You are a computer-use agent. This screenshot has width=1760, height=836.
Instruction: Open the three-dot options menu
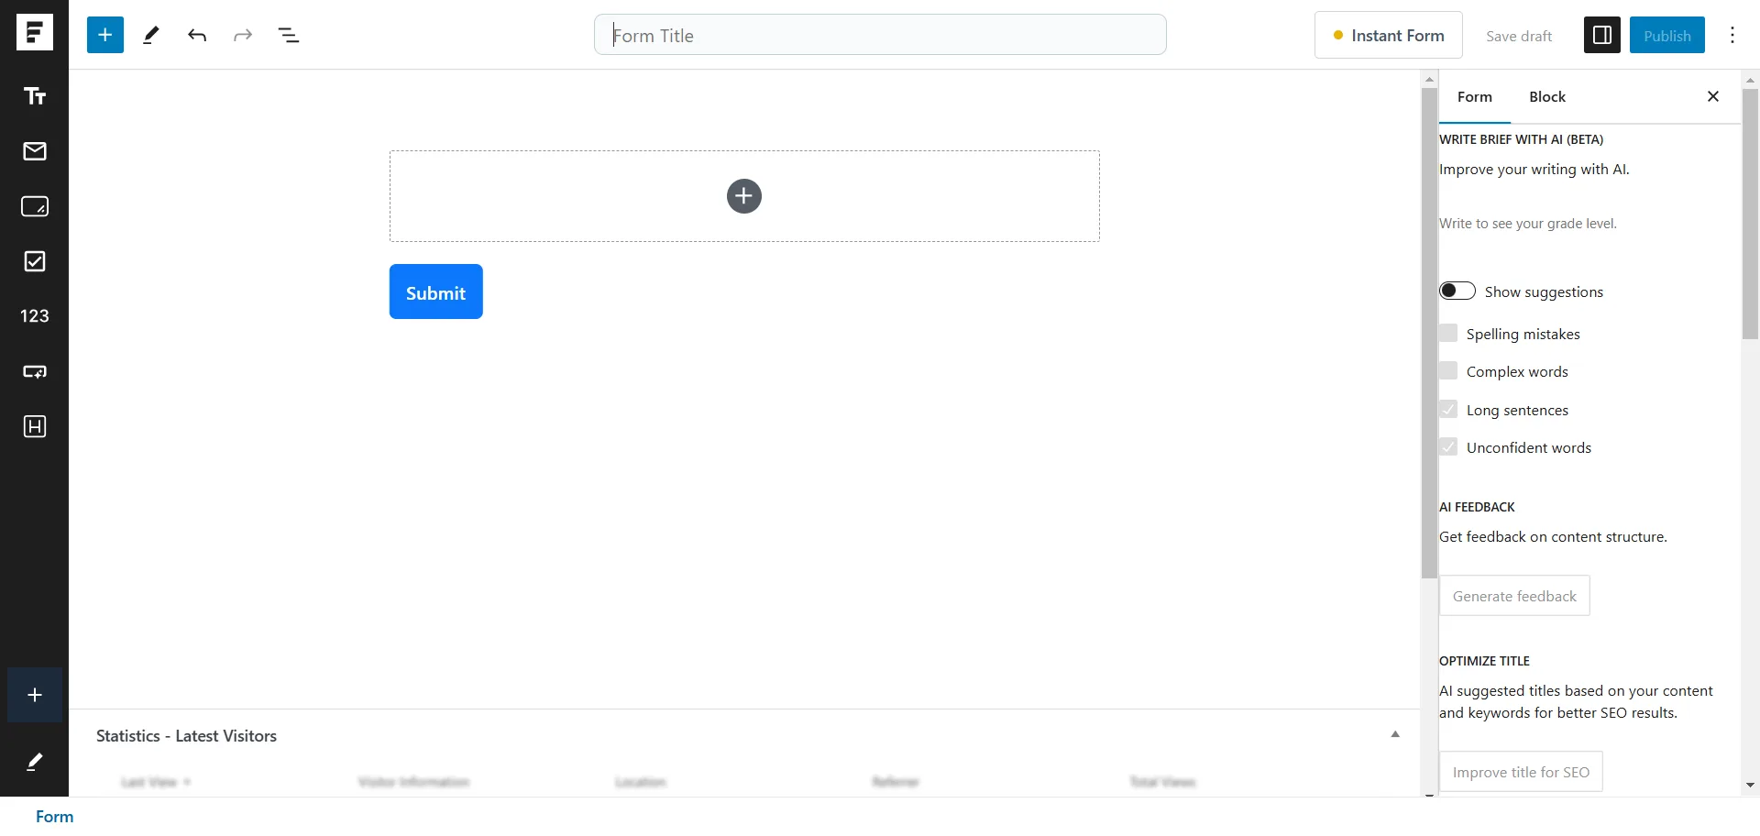pos(1732,35)
